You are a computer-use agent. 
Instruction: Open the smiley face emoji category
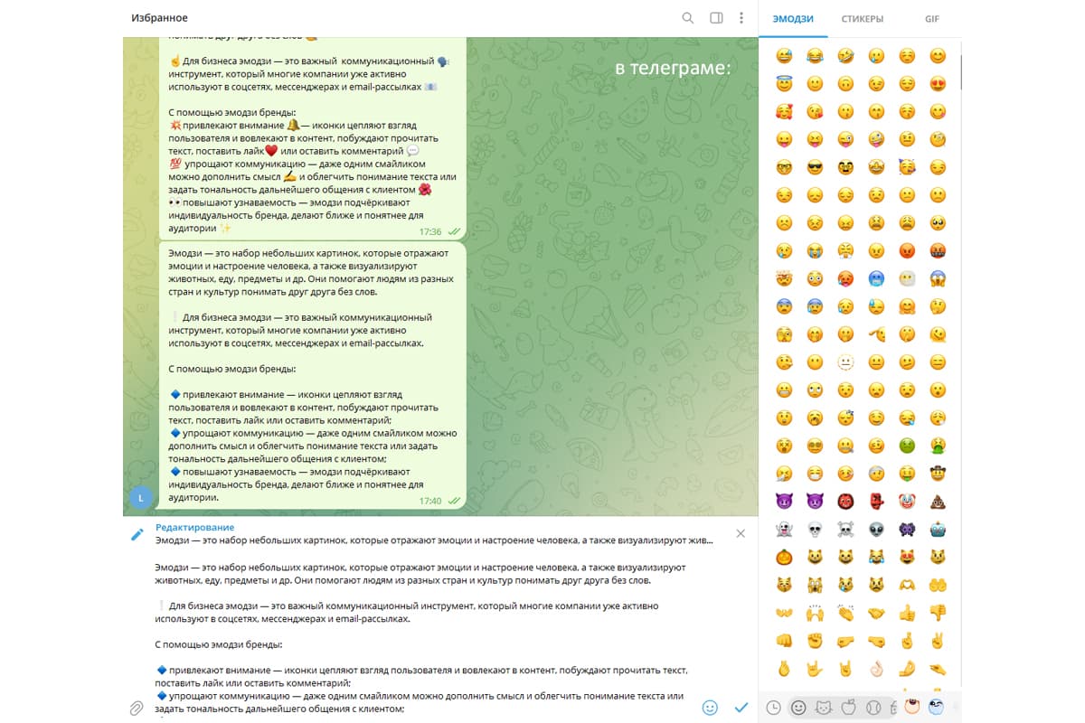800,709
